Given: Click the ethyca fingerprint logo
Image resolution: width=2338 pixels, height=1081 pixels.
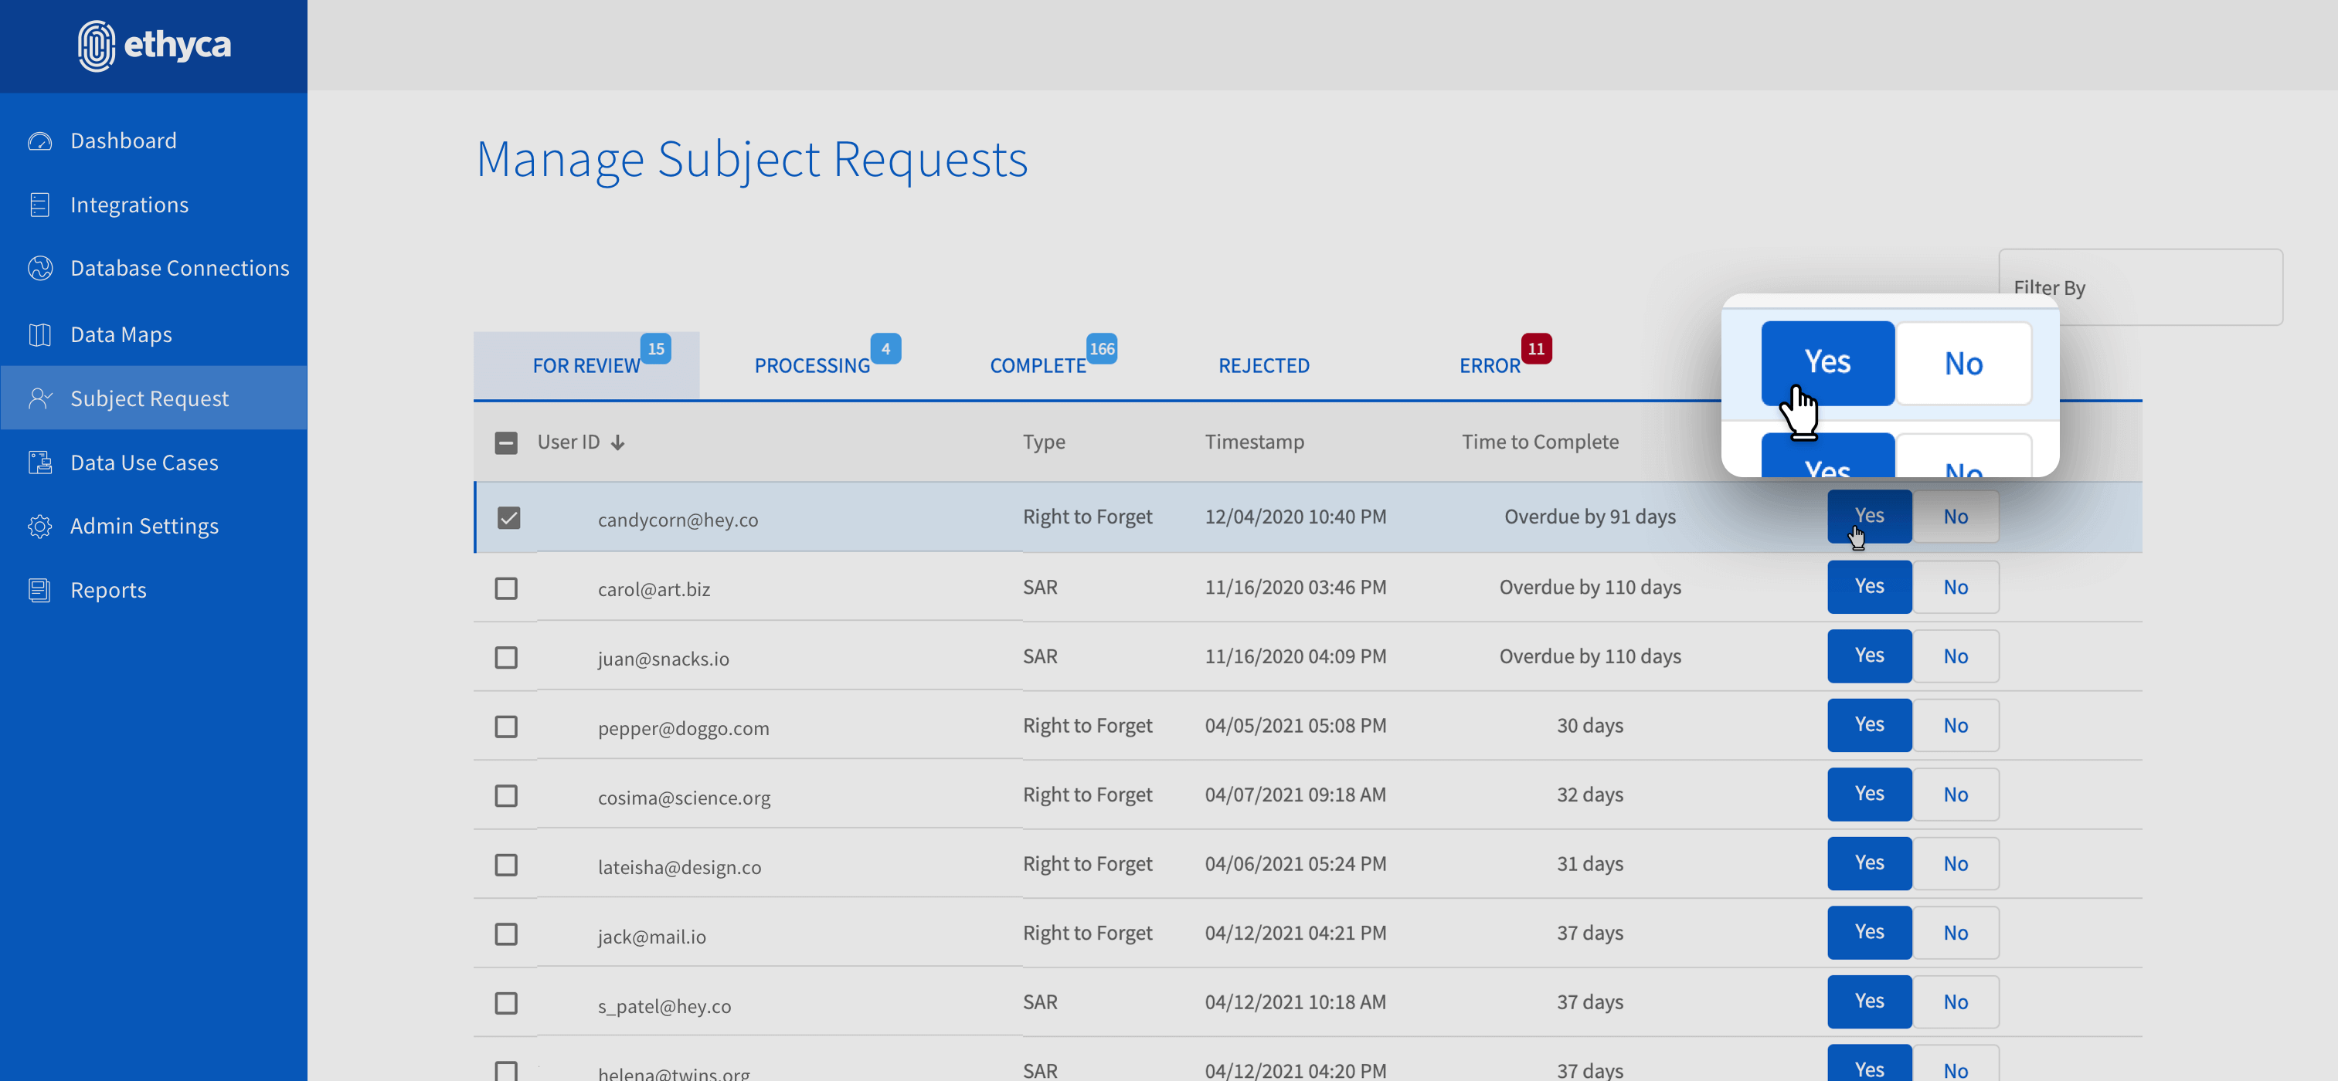Looking at the screenshot, I should [97, 46].
